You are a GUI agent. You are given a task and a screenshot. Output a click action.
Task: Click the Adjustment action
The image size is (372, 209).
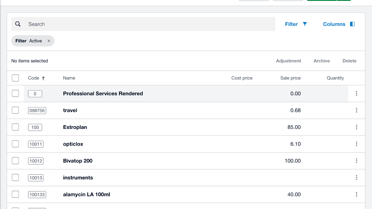pyautogui.click(x=289, y=61)
